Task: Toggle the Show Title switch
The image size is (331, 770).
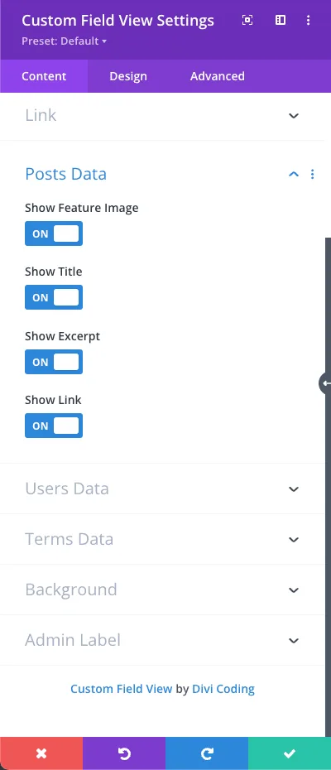Action: [54, 297]
